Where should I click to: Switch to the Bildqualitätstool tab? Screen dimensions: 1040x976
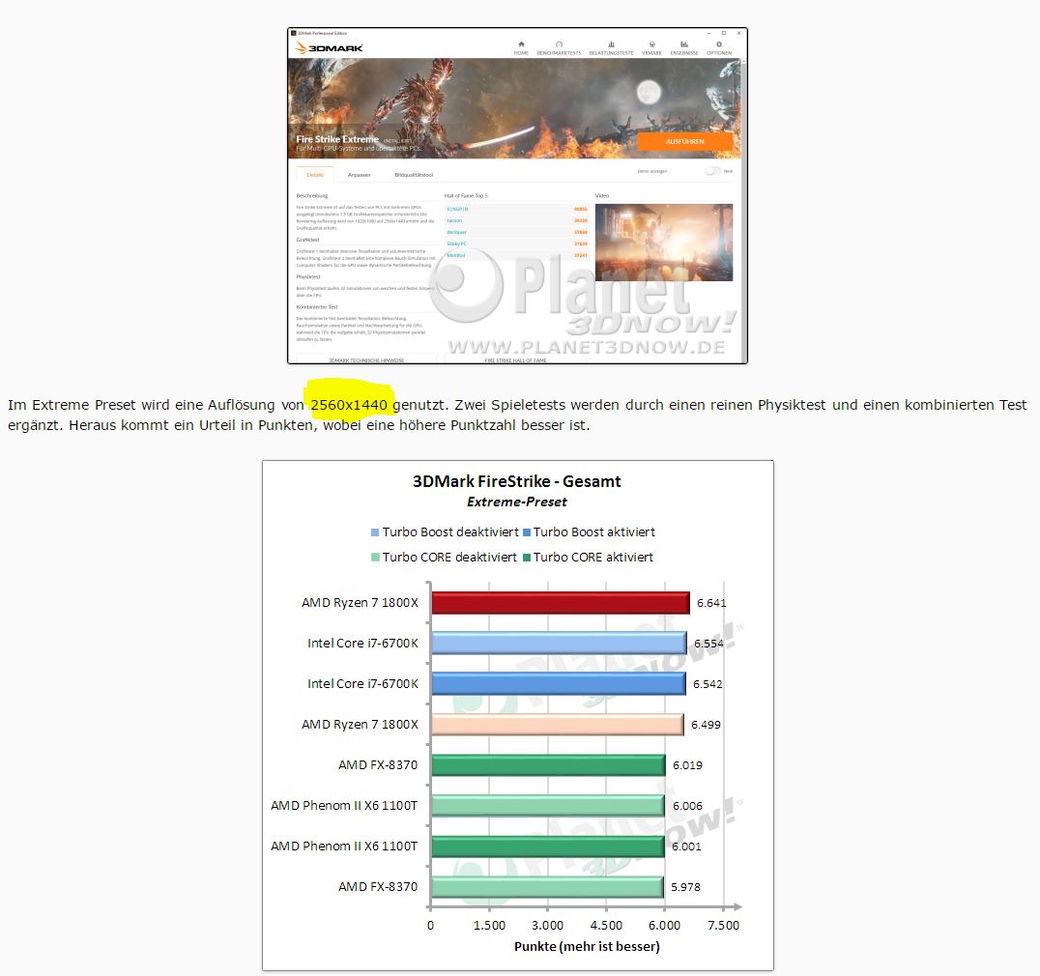click(414, 174)
